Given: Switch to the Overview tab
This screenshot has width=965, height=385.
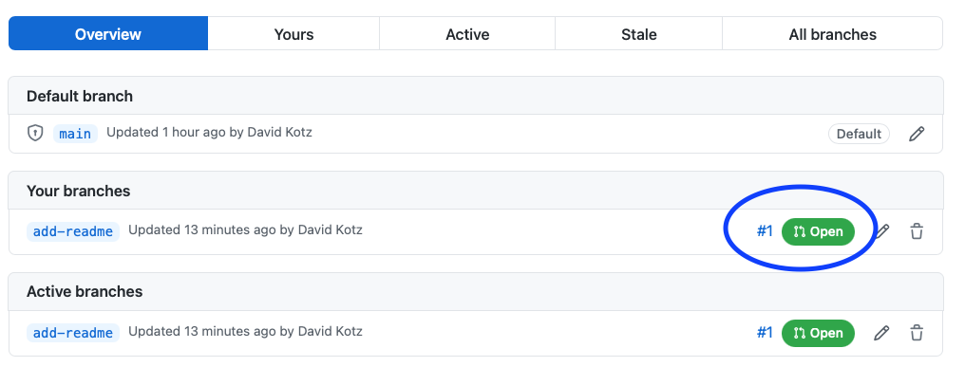Looking at the screenshot, I should 108,34.
